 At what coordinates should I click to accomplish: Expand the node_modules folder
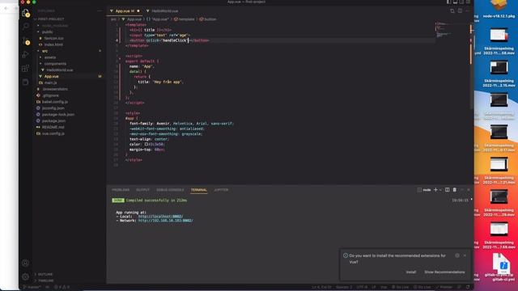tap(55, 25)
